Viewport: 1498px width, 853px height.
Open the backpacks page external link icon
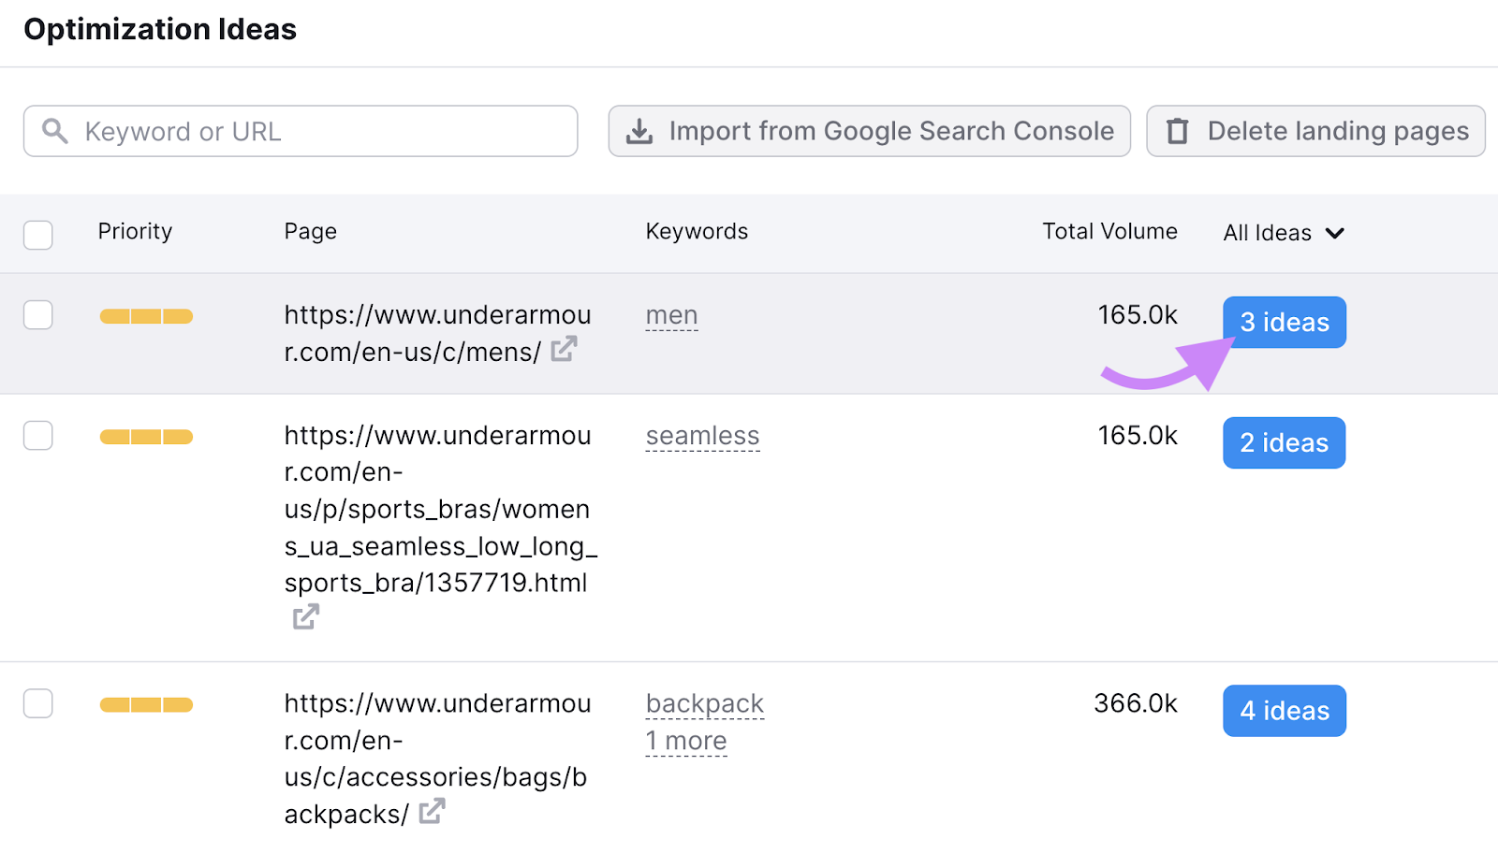point(432,812)
